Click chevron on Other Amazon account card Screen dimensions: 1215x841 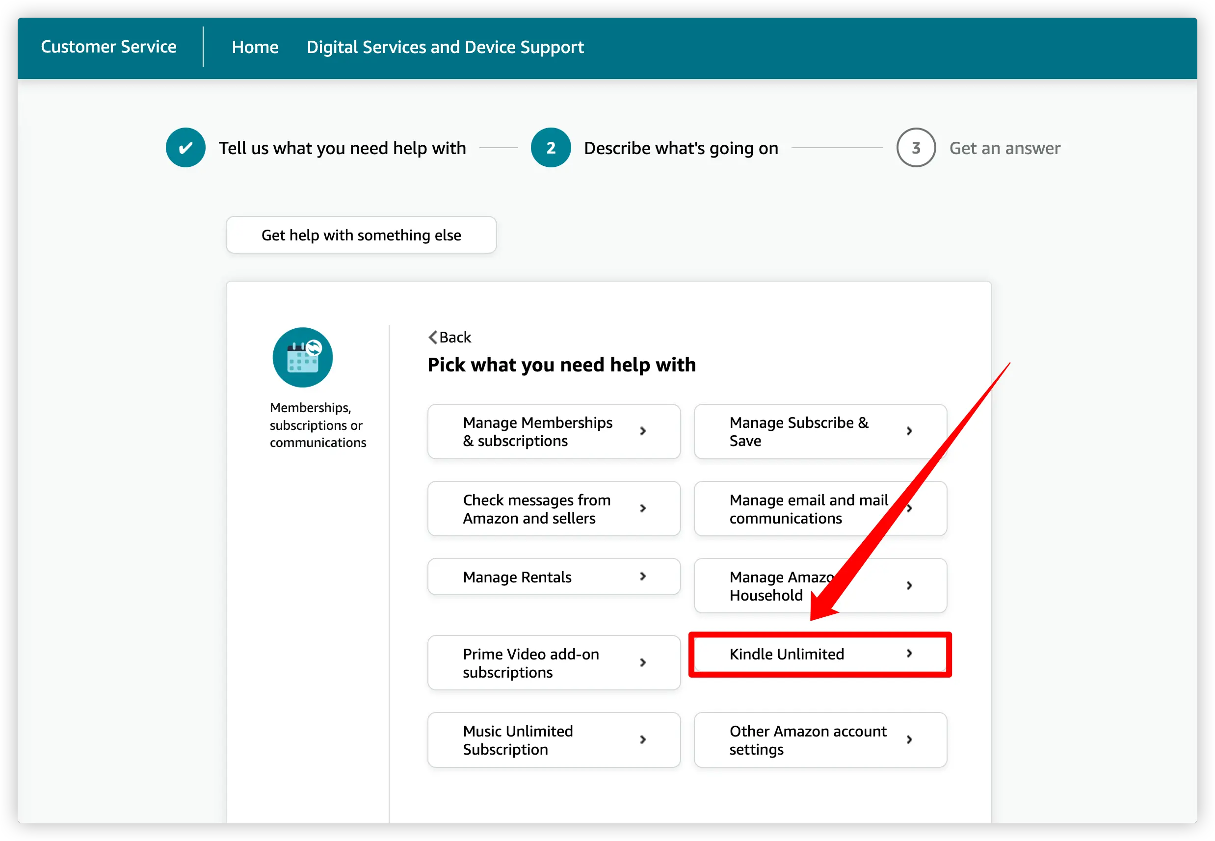(909, 740)
